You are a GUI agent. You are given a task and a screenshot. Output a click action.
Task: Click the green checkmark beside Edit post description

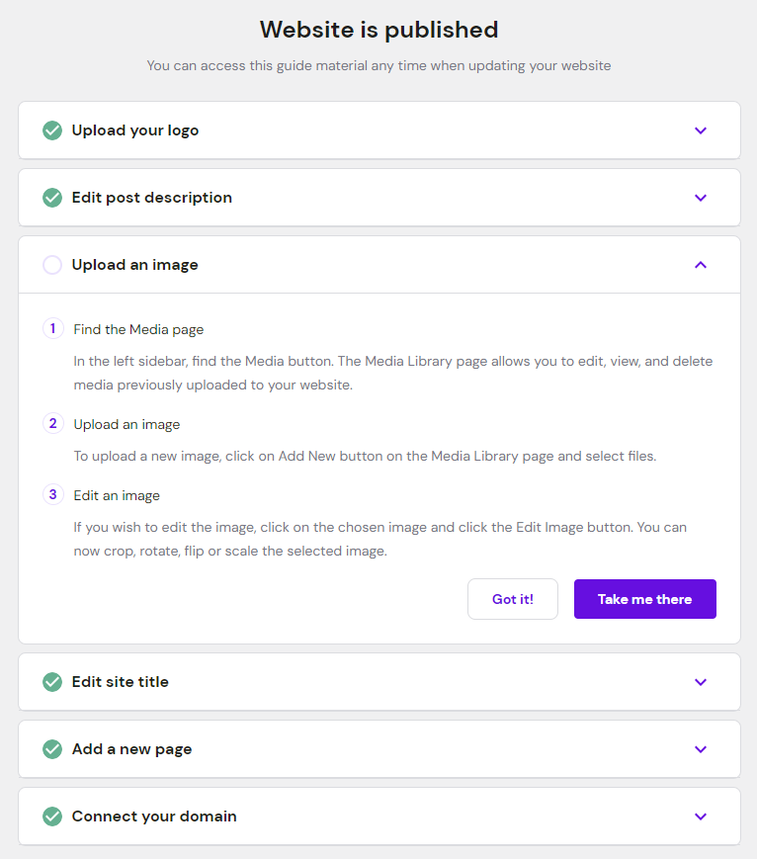52,198
